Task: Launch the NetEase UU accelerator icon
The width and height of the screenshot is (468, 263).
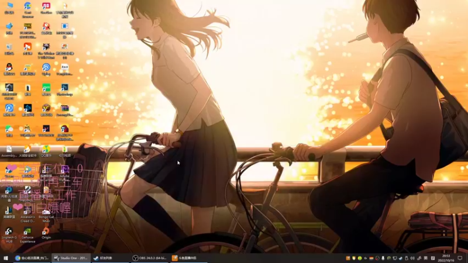Action: (9, 194)
